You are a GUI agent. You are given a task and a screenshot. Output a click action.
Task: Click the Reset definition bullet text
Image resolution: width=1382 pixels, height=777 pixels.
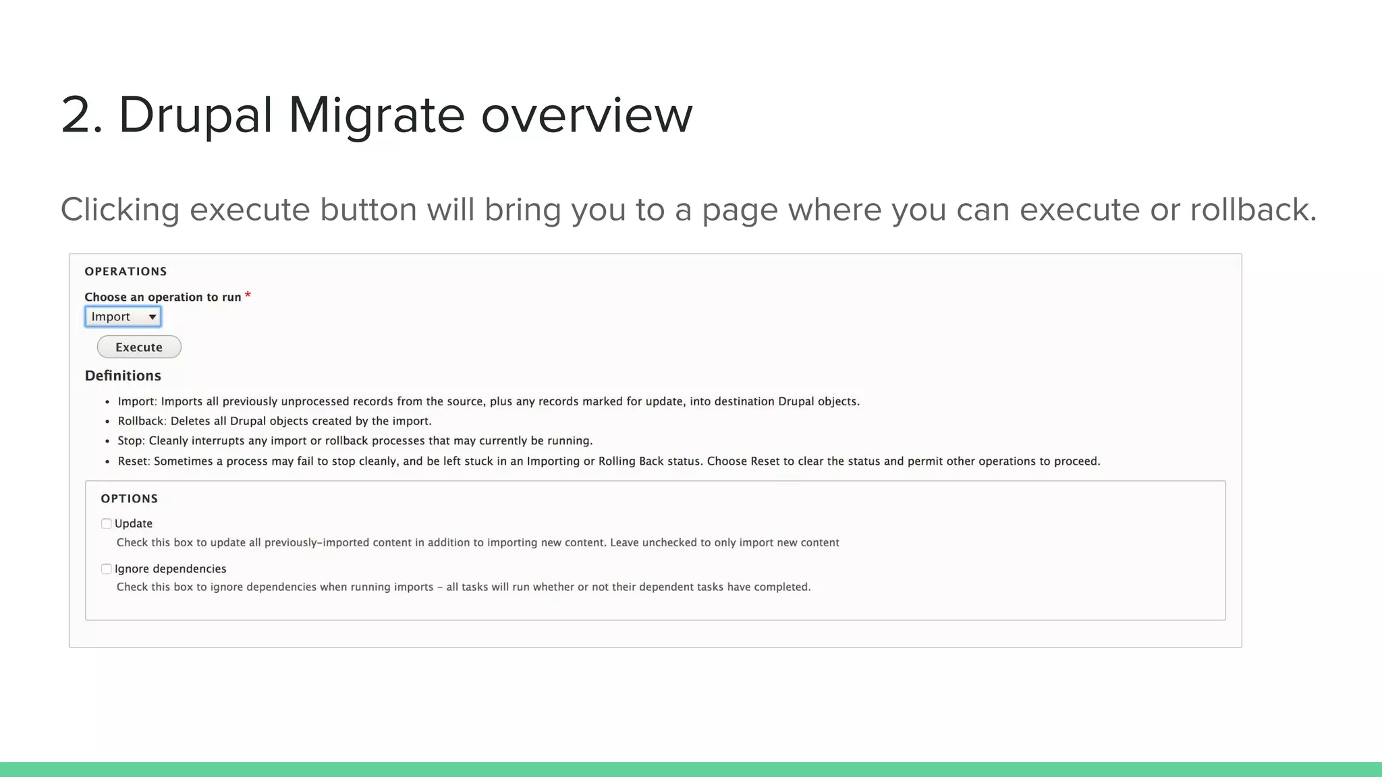click(x=608, y=461)
